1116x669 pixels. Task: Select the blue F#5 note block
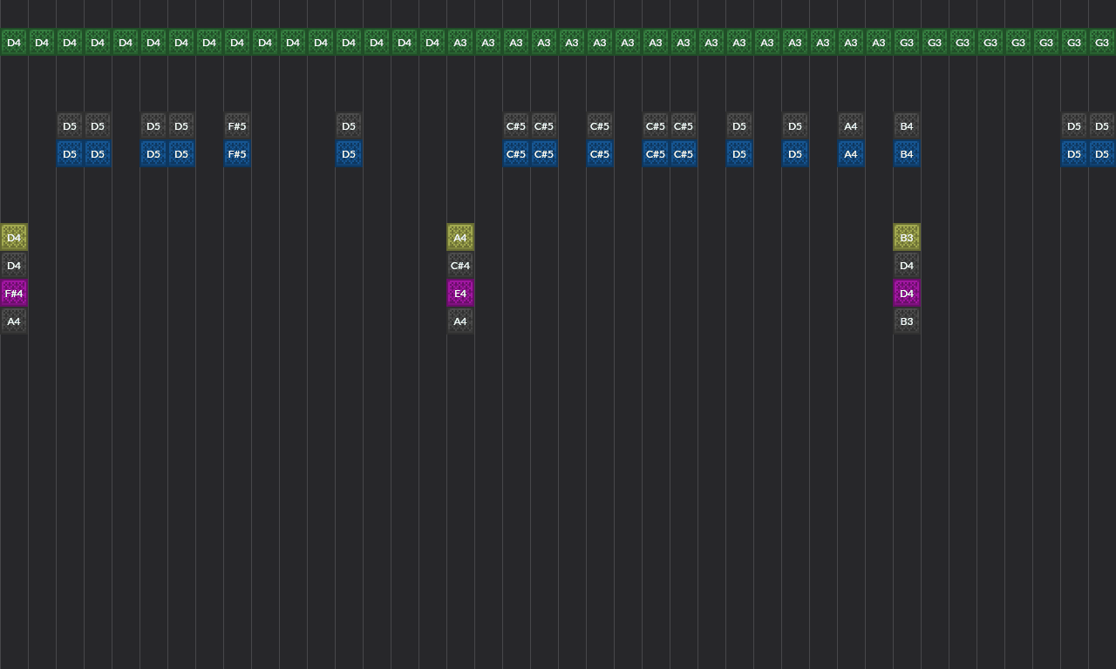click(237, 153)
